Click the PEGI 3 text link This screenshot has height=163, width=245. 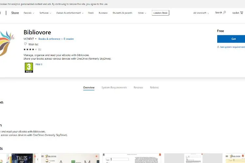(x=39, y=64)
